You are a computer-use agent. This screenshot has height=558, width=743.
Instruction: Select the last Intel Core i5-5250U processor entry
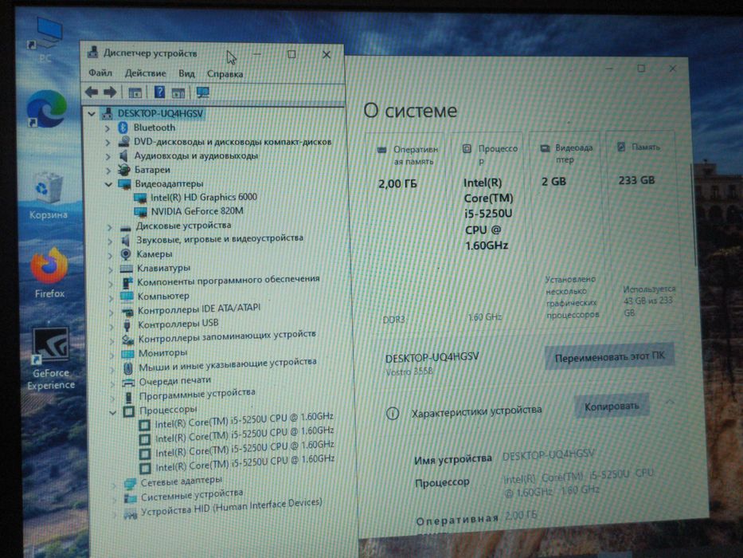tap(245, 462)
